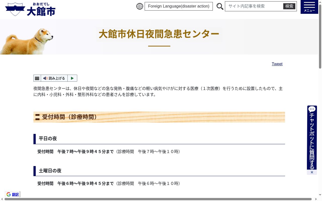Open the Tweet link
The width and height of the screenshot is (322, 201).
coord(277,64)
